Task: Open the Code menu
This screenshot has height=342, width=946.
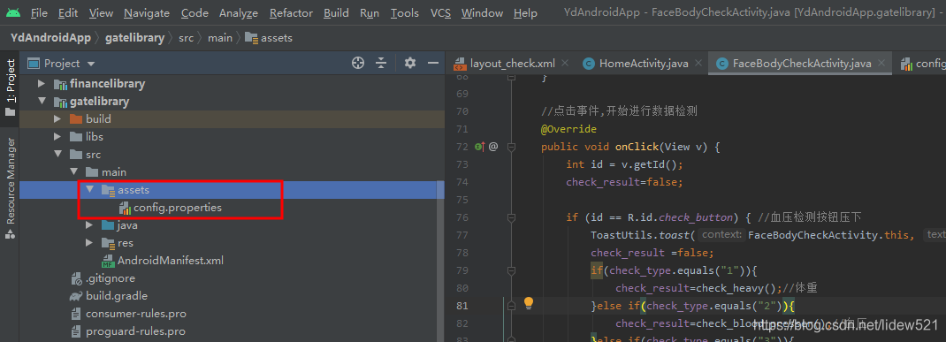Action: coord(195,12)
